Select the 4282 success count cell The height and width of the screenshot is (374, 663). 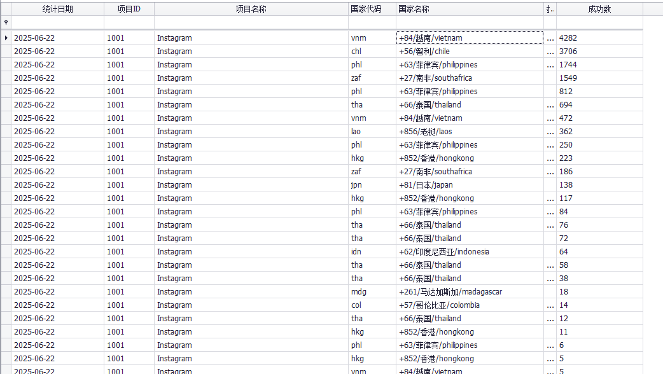click(x=599, y=38)
